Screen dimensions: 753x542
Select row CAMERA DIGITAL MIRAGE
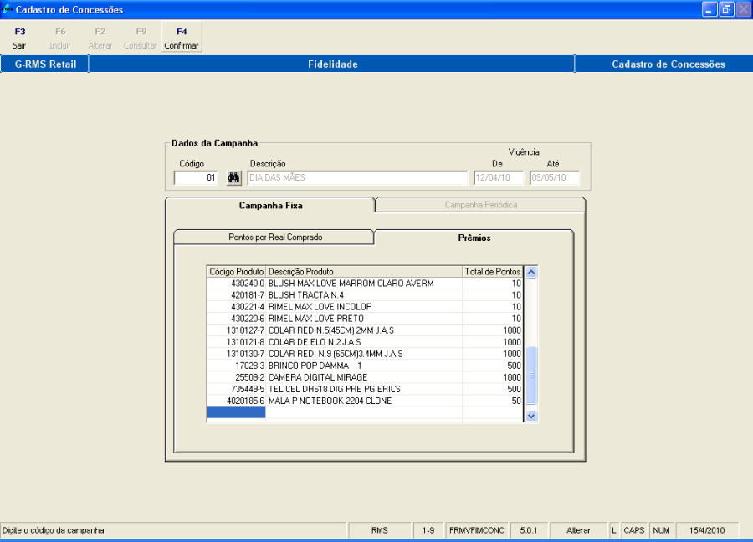click(x=365, y=377)
